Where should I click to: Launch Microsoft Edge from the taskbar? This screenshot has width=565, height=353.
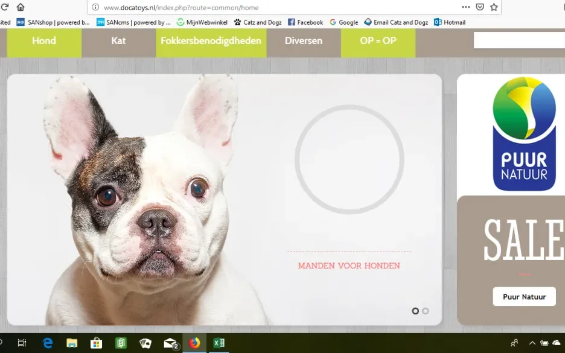click(48, 343)
